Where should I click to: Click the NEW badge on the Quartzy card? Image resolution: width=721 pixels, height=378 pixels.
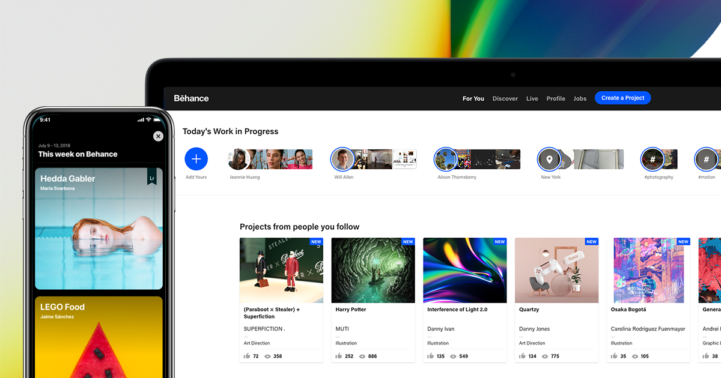(x=592, y=242)
